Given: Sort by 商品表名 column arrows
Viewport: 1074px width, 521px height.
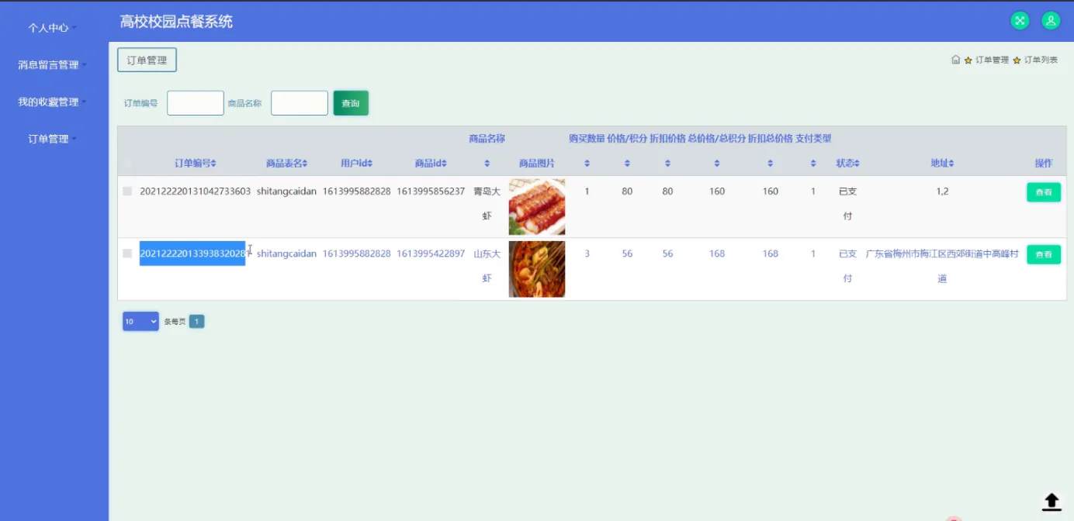Looking at the screenshot, I should (305, 164).
